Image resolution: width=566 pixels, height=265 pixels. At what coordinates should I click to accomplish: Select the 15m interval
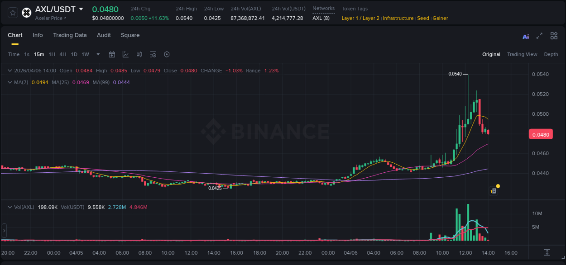[x=39, y=54]
